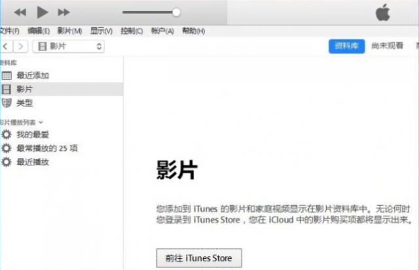
Task: Open the 帐户(A) menu
Action: tap(162, 31)
